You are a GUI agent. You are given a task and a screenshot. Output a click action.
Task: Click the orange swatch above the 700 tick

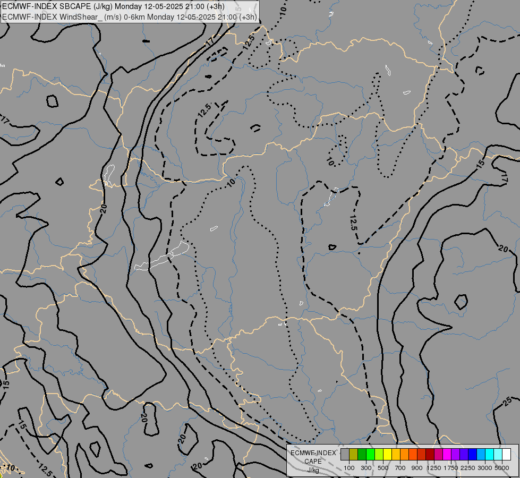click(405, 454)
